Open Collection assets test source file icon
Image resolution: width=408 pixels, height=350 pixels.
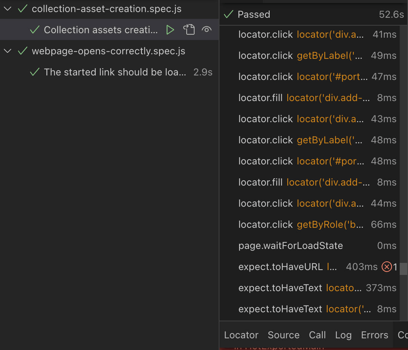pos(189,30)
